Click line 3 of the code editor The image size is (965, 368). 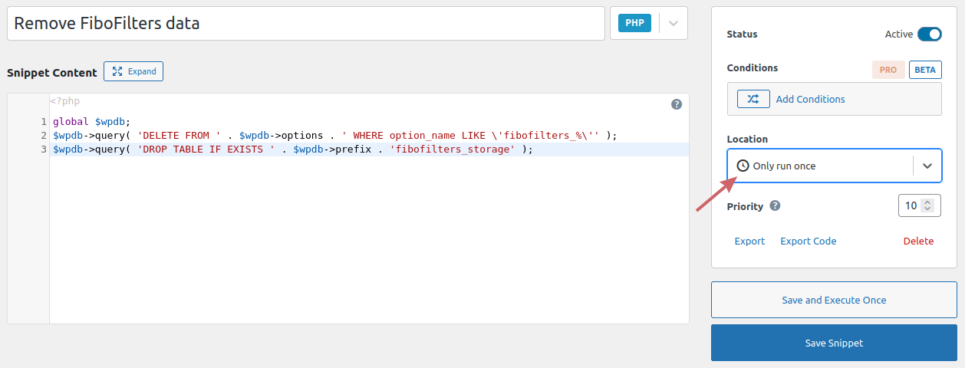point(307,149)
